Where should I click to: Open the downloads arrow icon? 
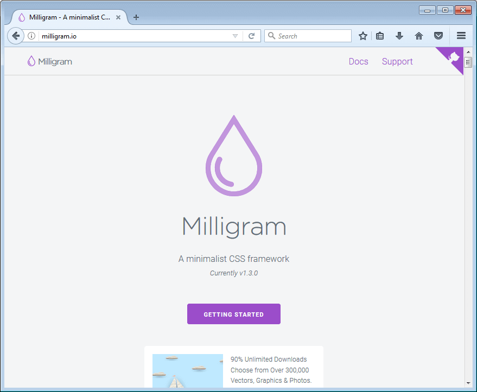tap(399, 36)
